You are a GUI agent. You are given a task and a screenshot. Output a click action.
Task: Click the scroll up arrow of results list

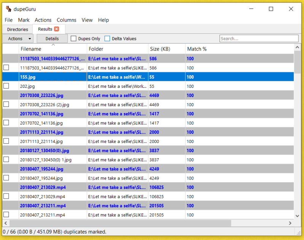pyautogui.click(x=297, y=47)
